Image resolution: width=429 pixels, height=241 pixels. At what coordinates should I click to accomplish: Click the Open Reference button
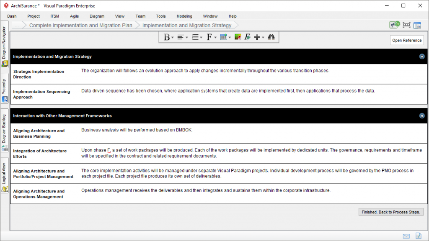click(406, 40)
